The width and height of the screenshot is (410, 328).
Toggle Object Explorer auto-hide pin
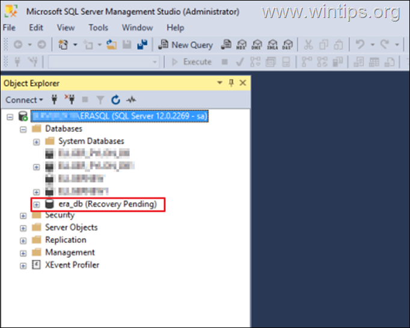tap(231, 83)
